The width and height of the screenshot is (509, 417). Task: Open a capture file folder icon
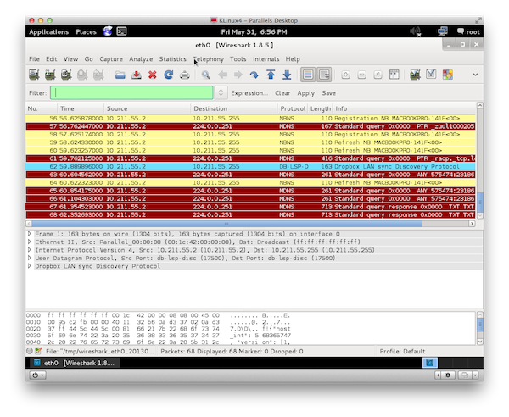coord(120,75)
